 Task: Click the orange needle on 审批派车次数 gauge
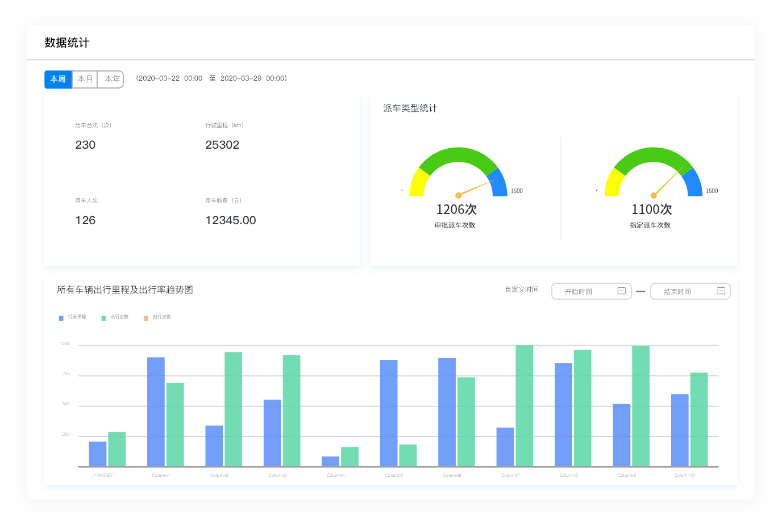(x=476, y=188)
